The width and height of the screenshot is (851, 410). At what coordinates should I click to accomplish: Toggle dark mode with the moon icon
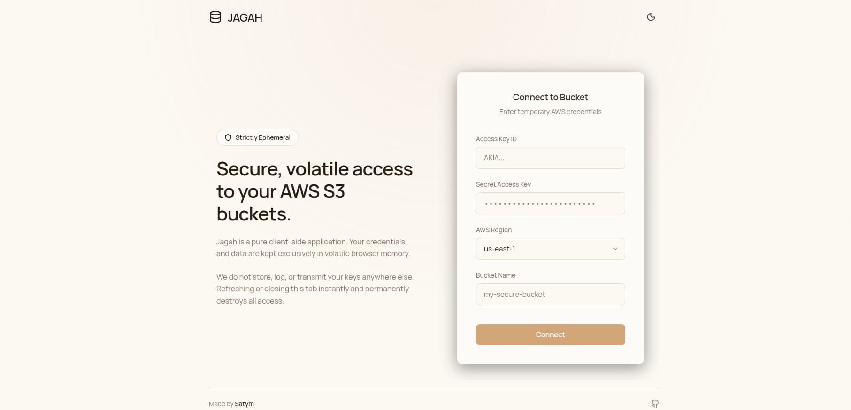pos(651,17)
